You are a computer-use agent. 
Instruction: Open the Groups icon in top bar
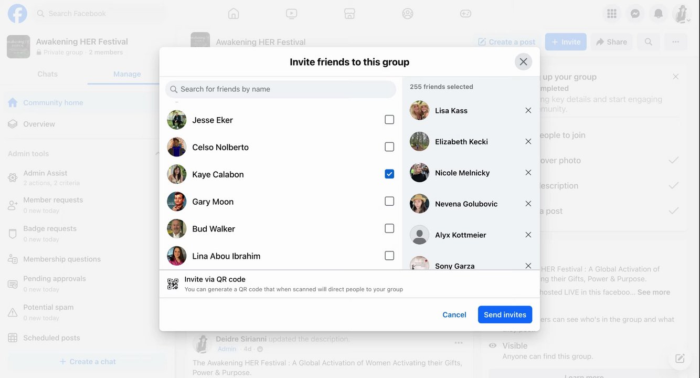click(408, 14)
